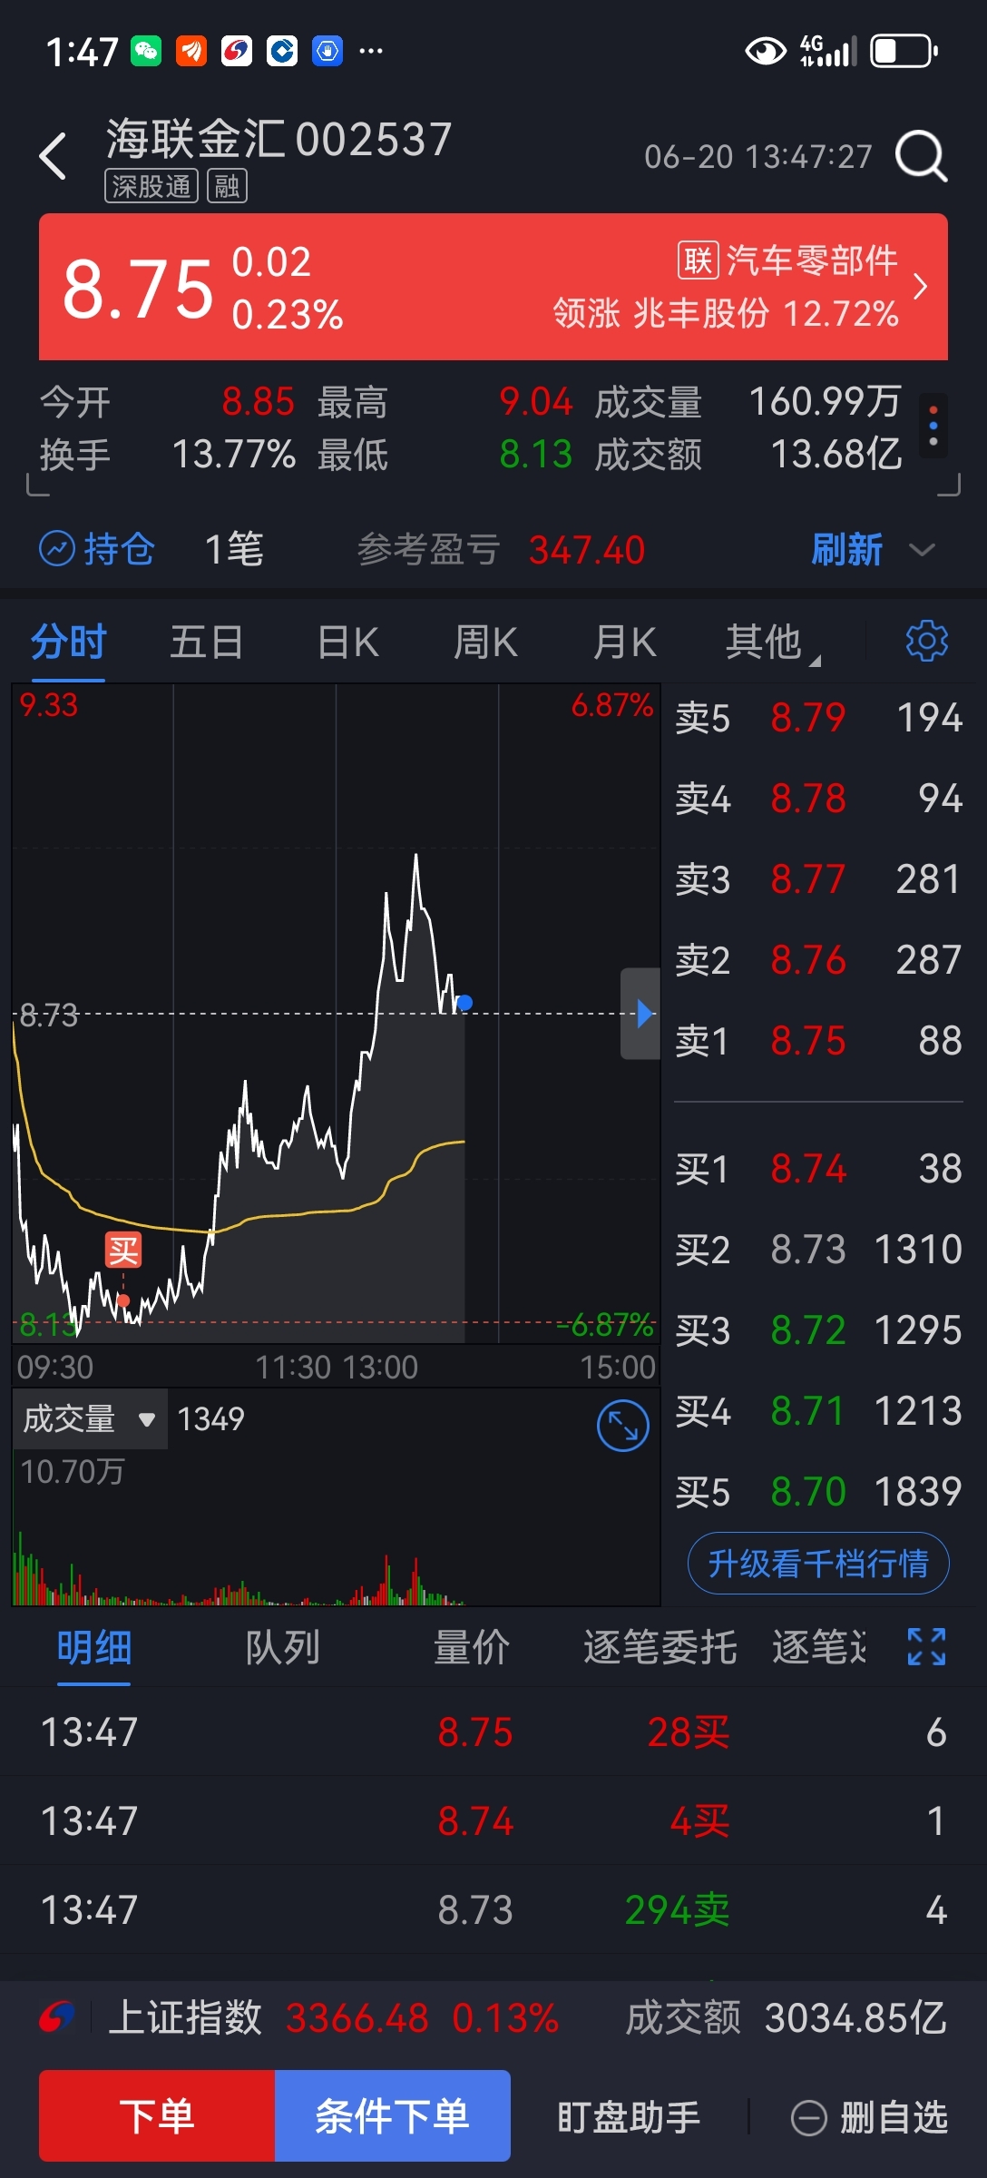Tap 刷新 to refresh holdings
Screen dimensions: 987x2178
coord(846,550)
